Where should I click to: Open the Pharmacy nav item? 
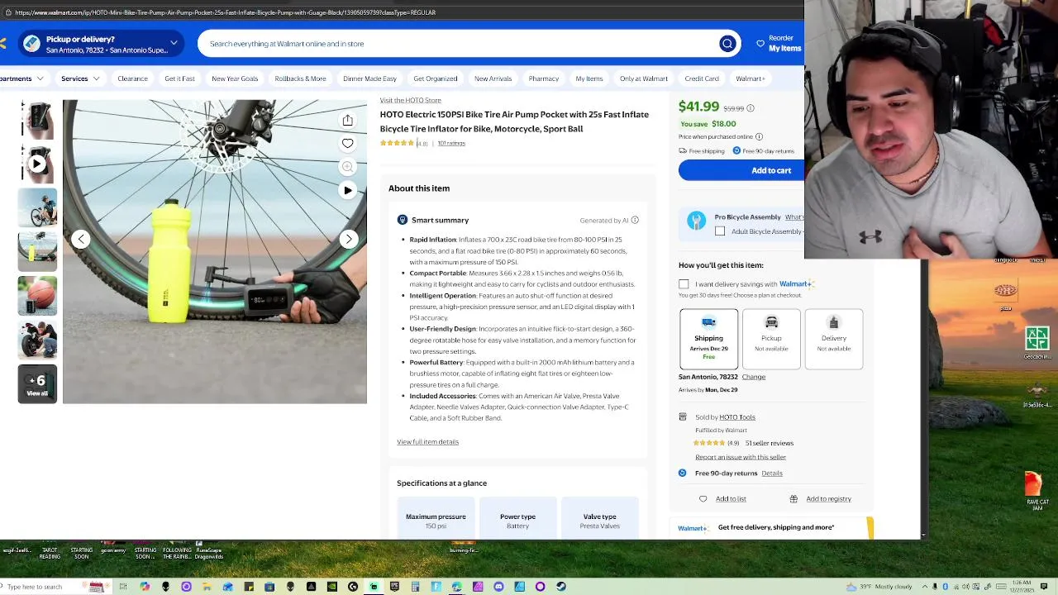(x=543, y=79)
